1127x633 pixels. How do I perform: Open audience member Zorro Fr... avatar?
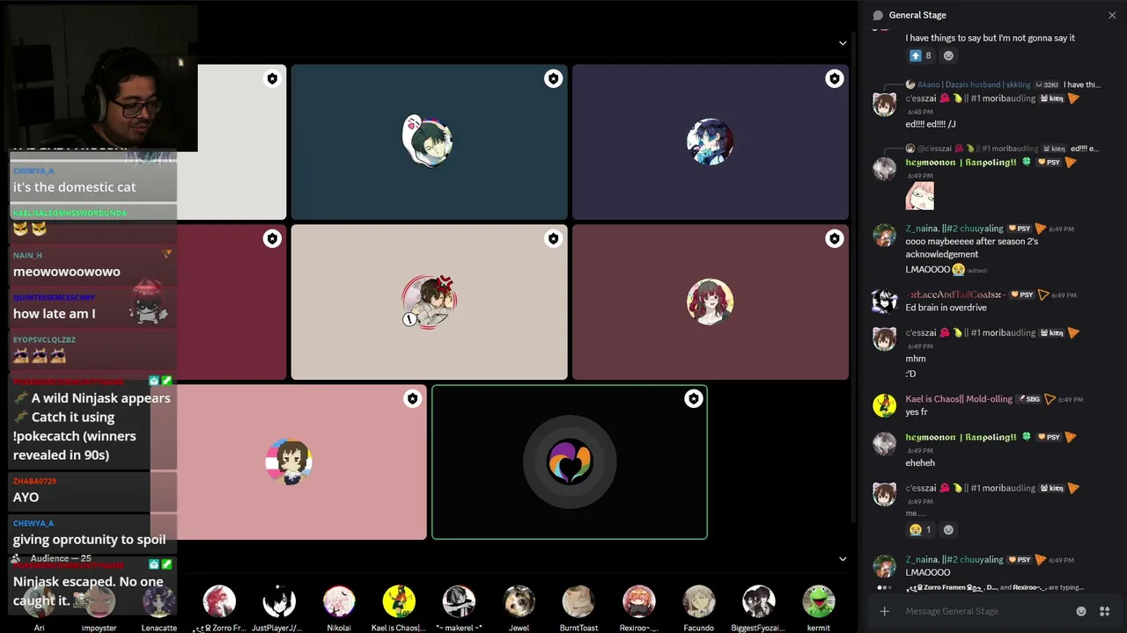click(219, 601)
